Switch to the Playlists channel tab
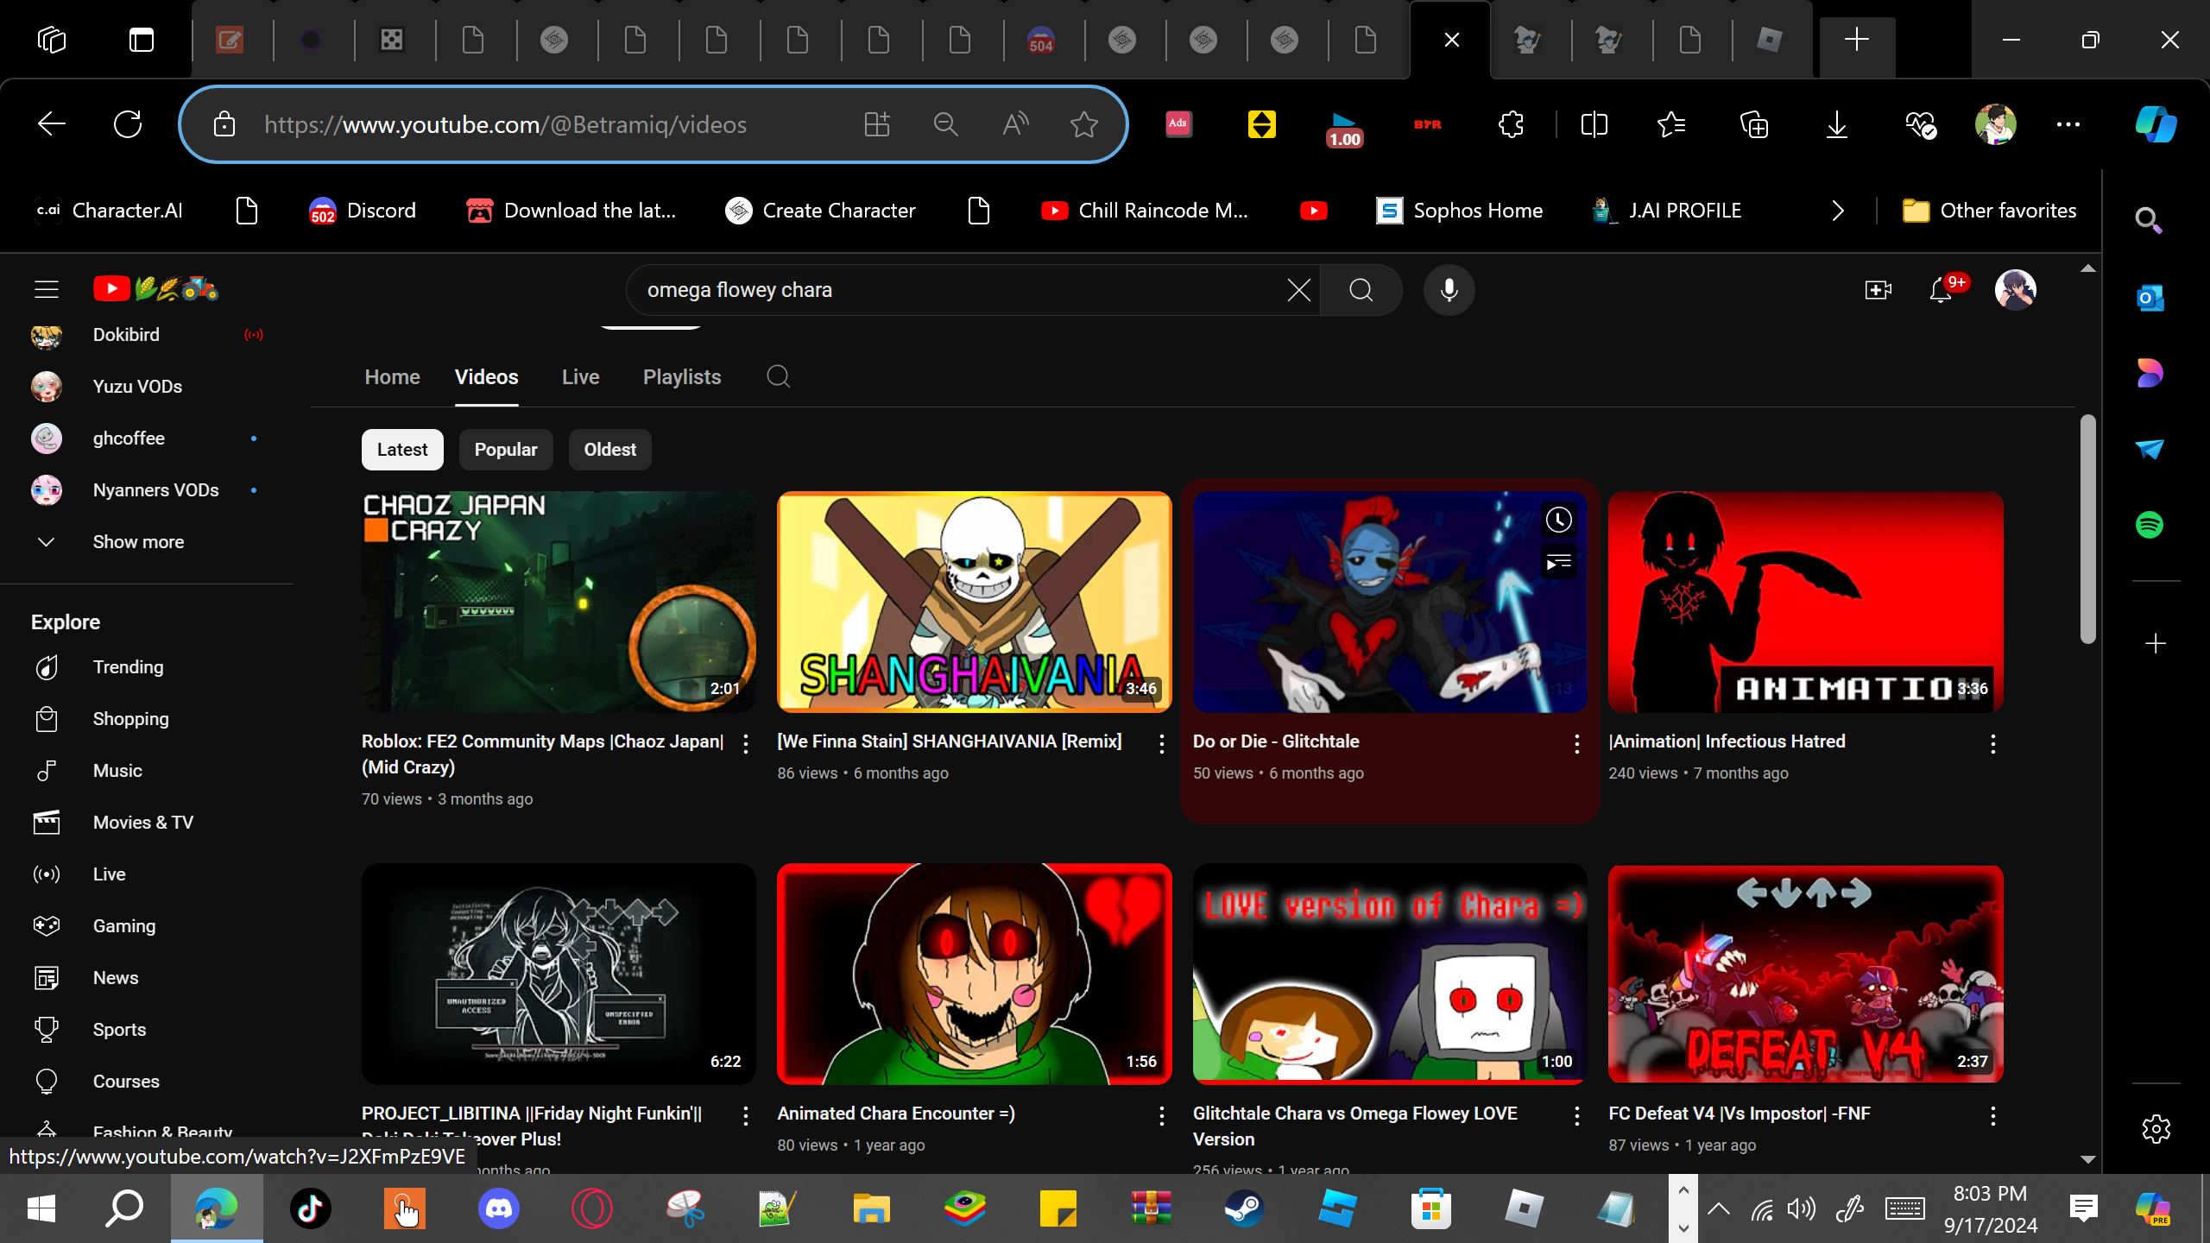 click(x=681, y=377)
